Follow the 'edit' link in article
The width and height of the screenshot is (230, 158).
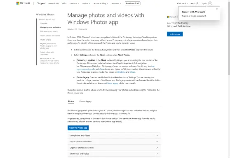pos(93,69)
